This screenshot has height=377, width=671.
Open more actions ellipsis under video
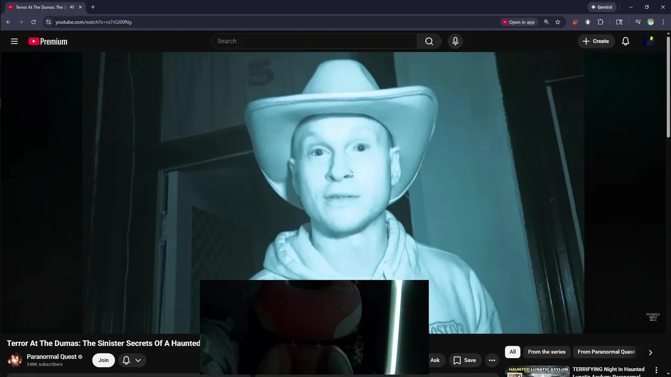coord(492,360)
